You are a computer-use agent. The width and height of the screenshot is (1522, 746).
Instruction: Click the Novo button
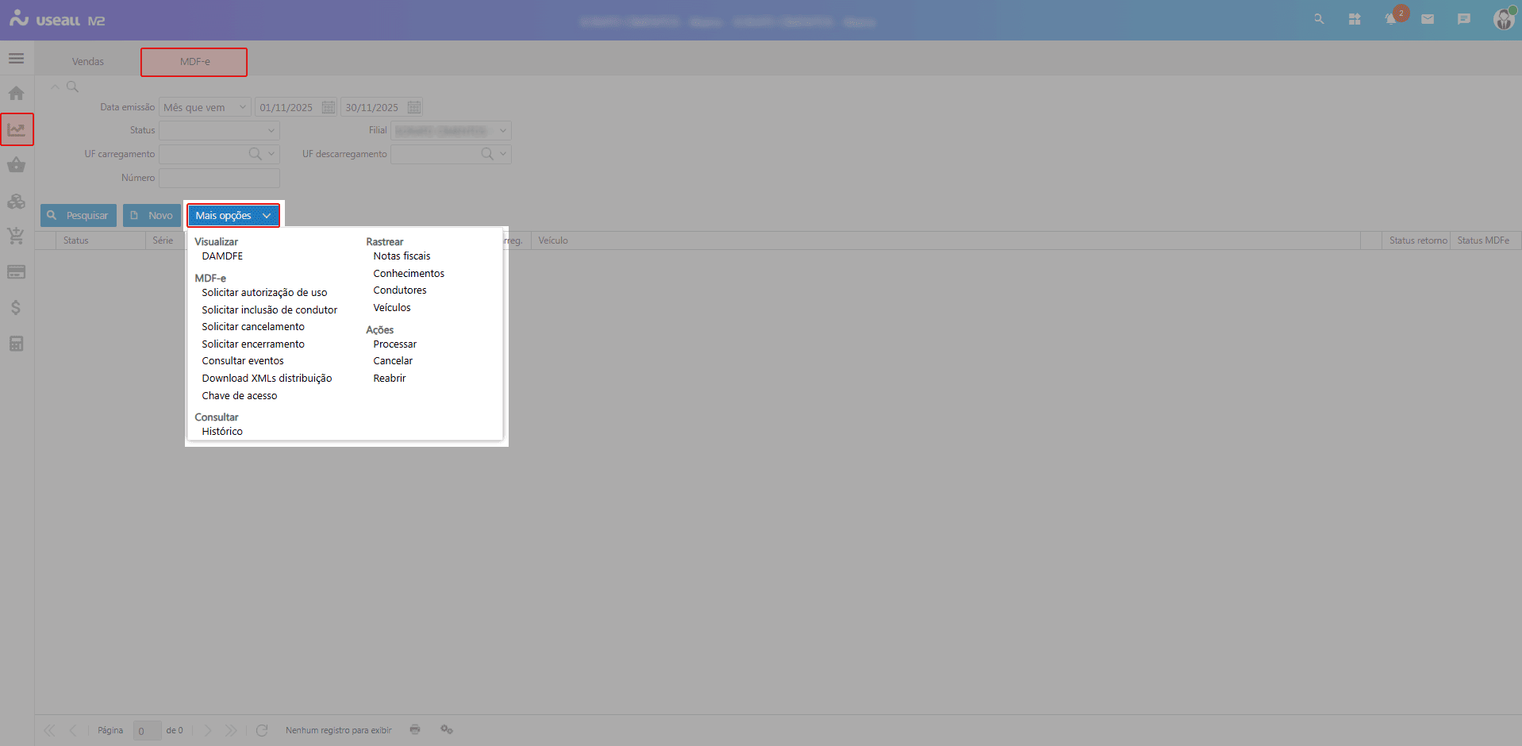(152, 216)
